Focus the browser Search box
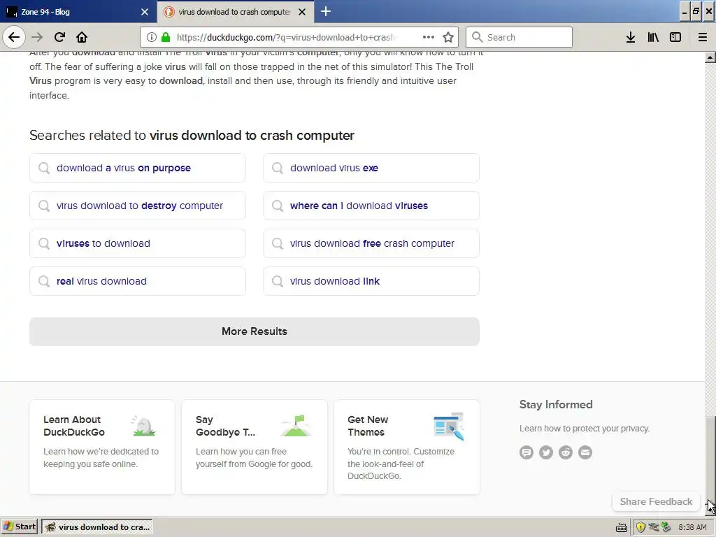The width and height of the screenshot is (716, 537). (x=519, y=37)
